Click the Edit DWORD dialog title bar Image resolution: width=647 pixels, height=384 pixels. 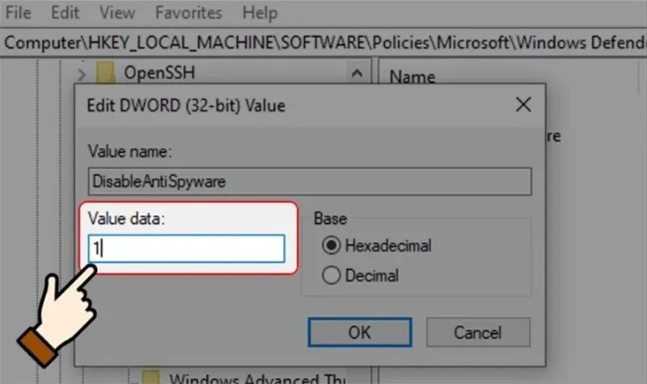[283, 105]
